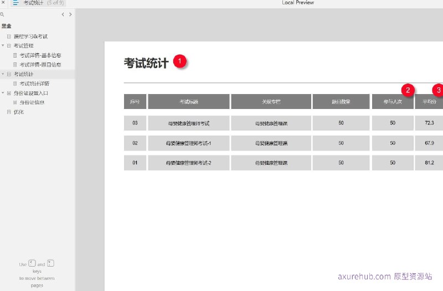
Task: Click the average score 81.2
Action: 429,163
